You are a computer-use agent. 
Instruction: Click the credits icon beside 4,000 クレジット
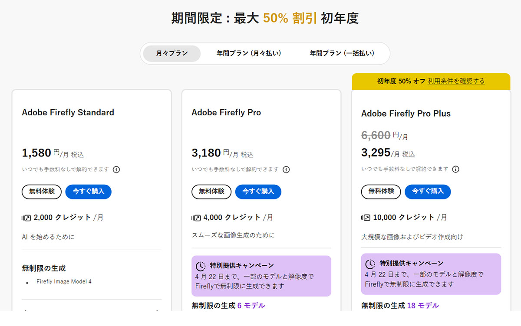click(195, 217)
